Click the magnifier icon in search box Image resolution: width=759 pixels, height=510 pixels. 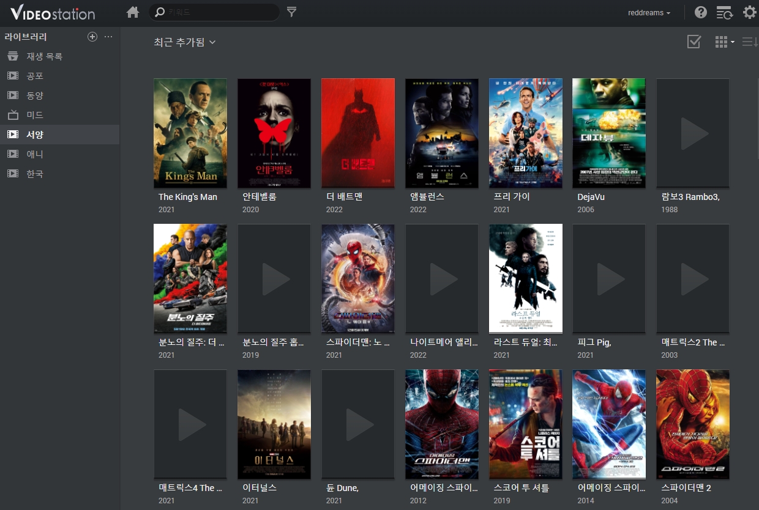tap(160, 12)
